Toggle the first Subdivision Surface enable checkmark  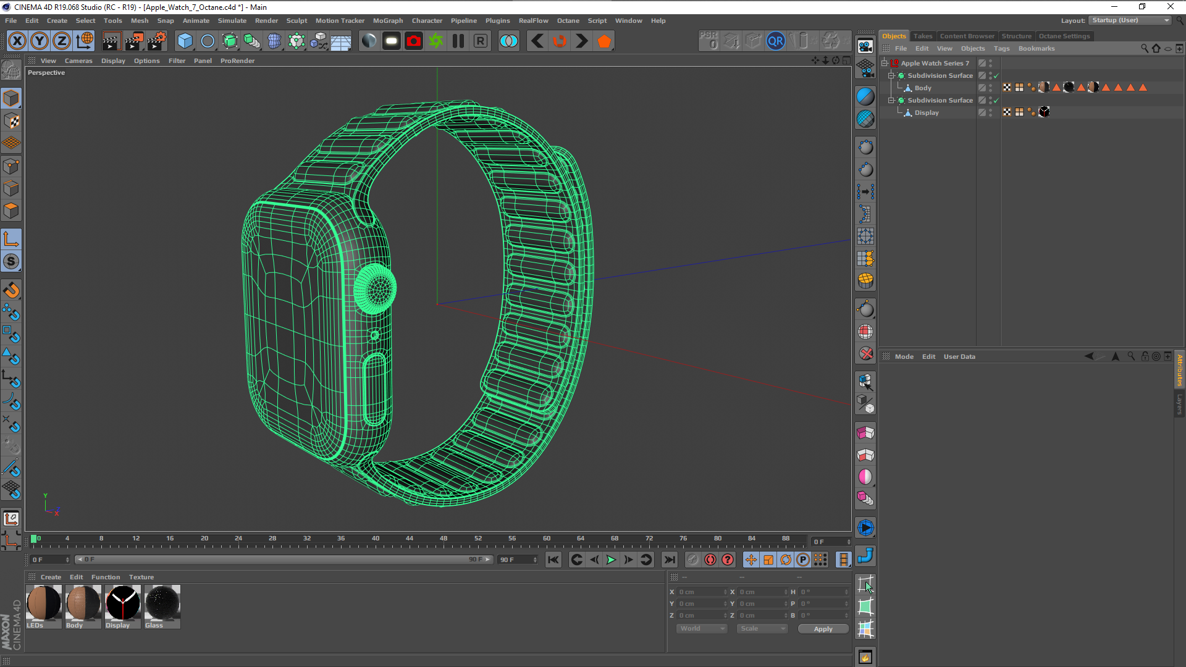996,76
